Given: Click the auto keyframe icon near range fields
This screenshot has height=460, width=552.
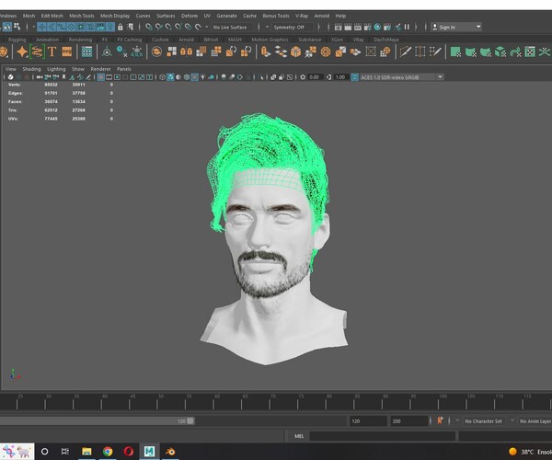Looking at the screenshot, I should click(440, 420).
